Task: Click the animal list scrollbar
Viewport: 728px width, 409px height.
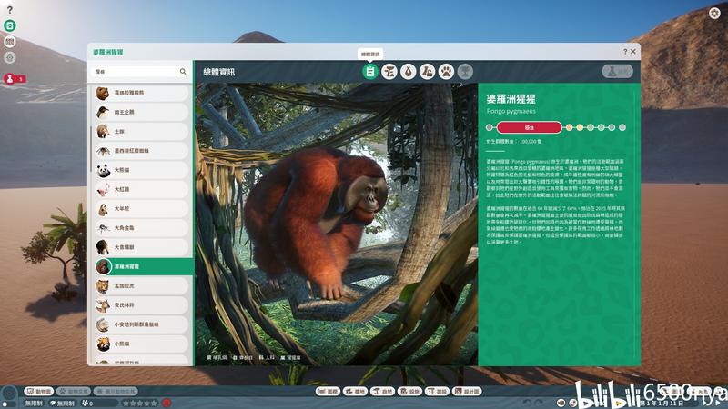Action: click(x=90, y=148)
